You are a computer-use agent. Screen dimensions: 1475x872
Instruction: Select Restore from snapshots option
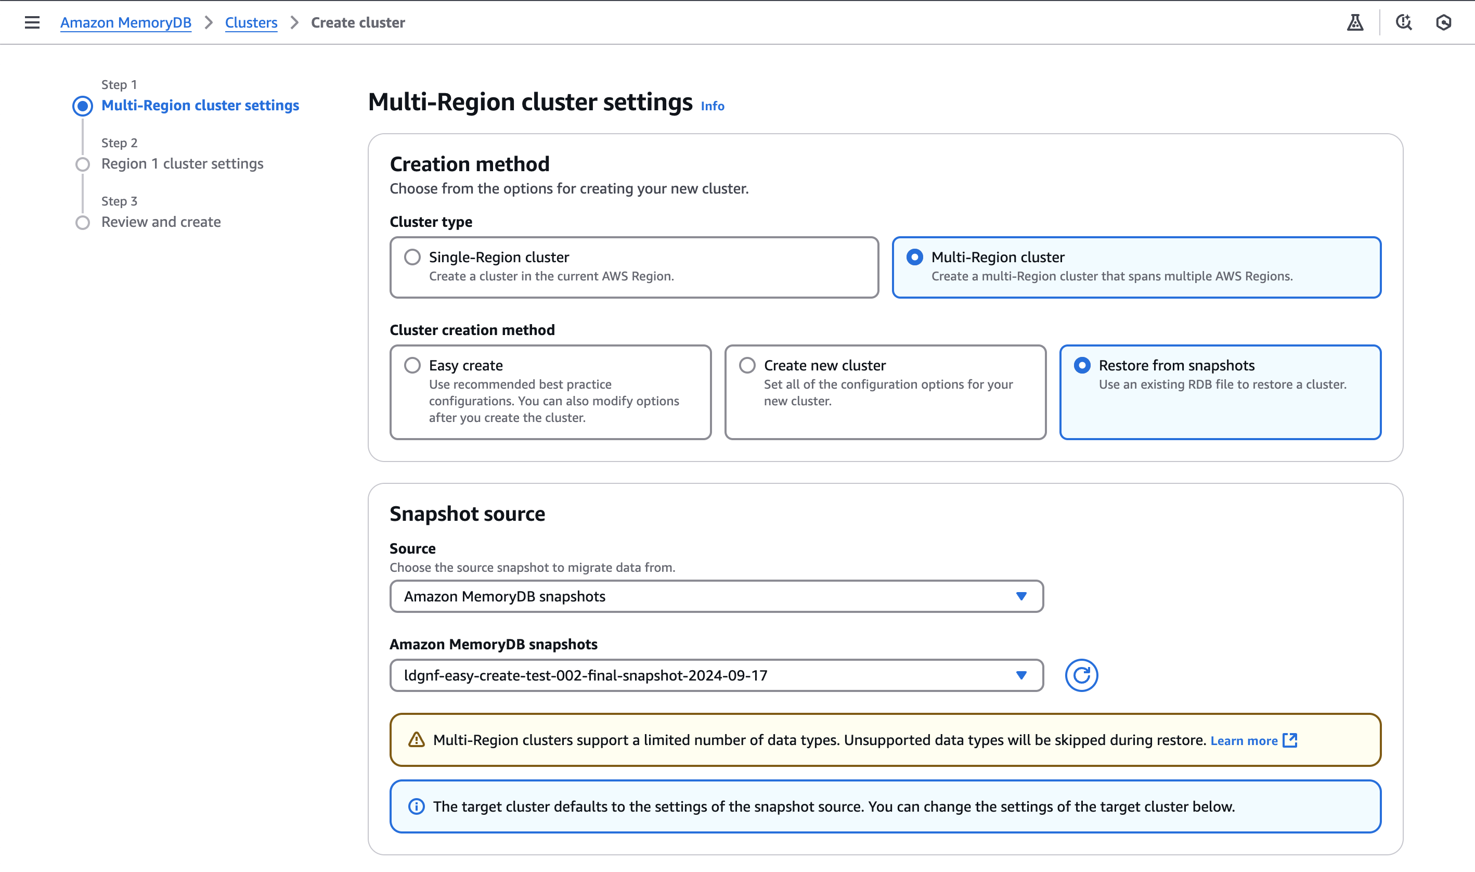[1082, 365]
